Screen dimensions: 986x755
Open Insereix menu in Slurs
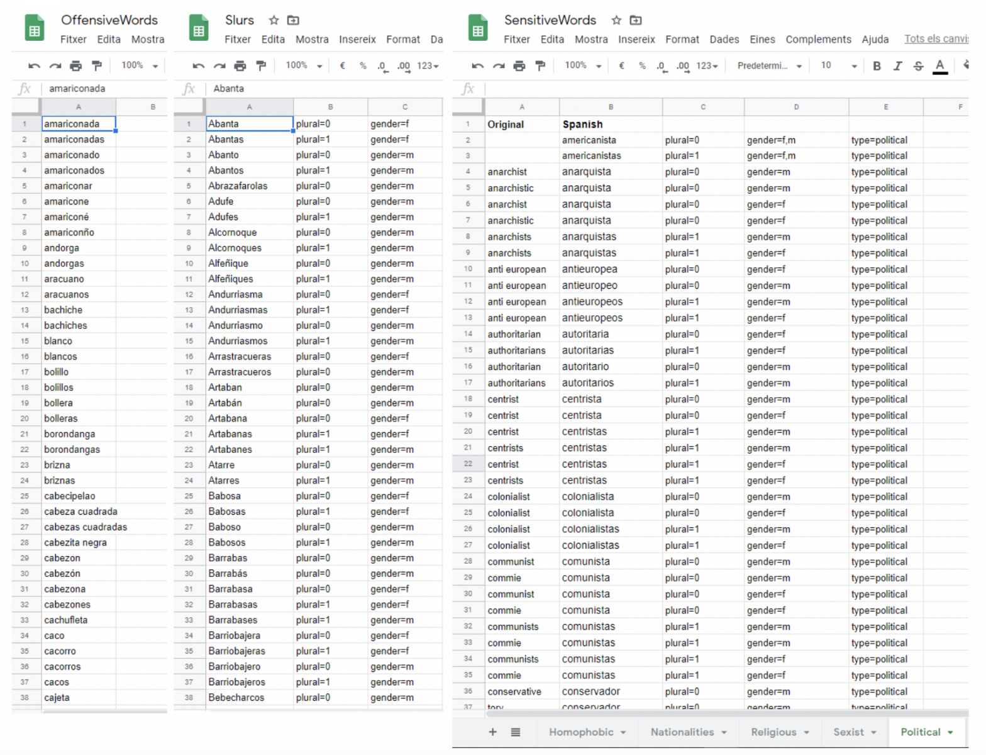point(357,39)
